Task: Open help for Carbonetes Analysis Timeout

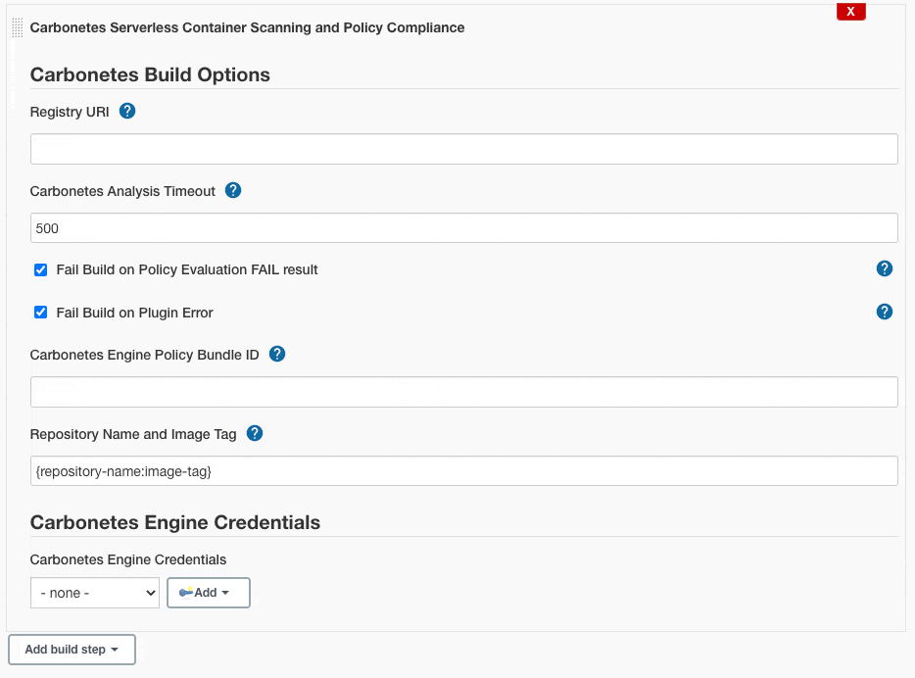Action: pyautogui.click(x=233, y=190)
